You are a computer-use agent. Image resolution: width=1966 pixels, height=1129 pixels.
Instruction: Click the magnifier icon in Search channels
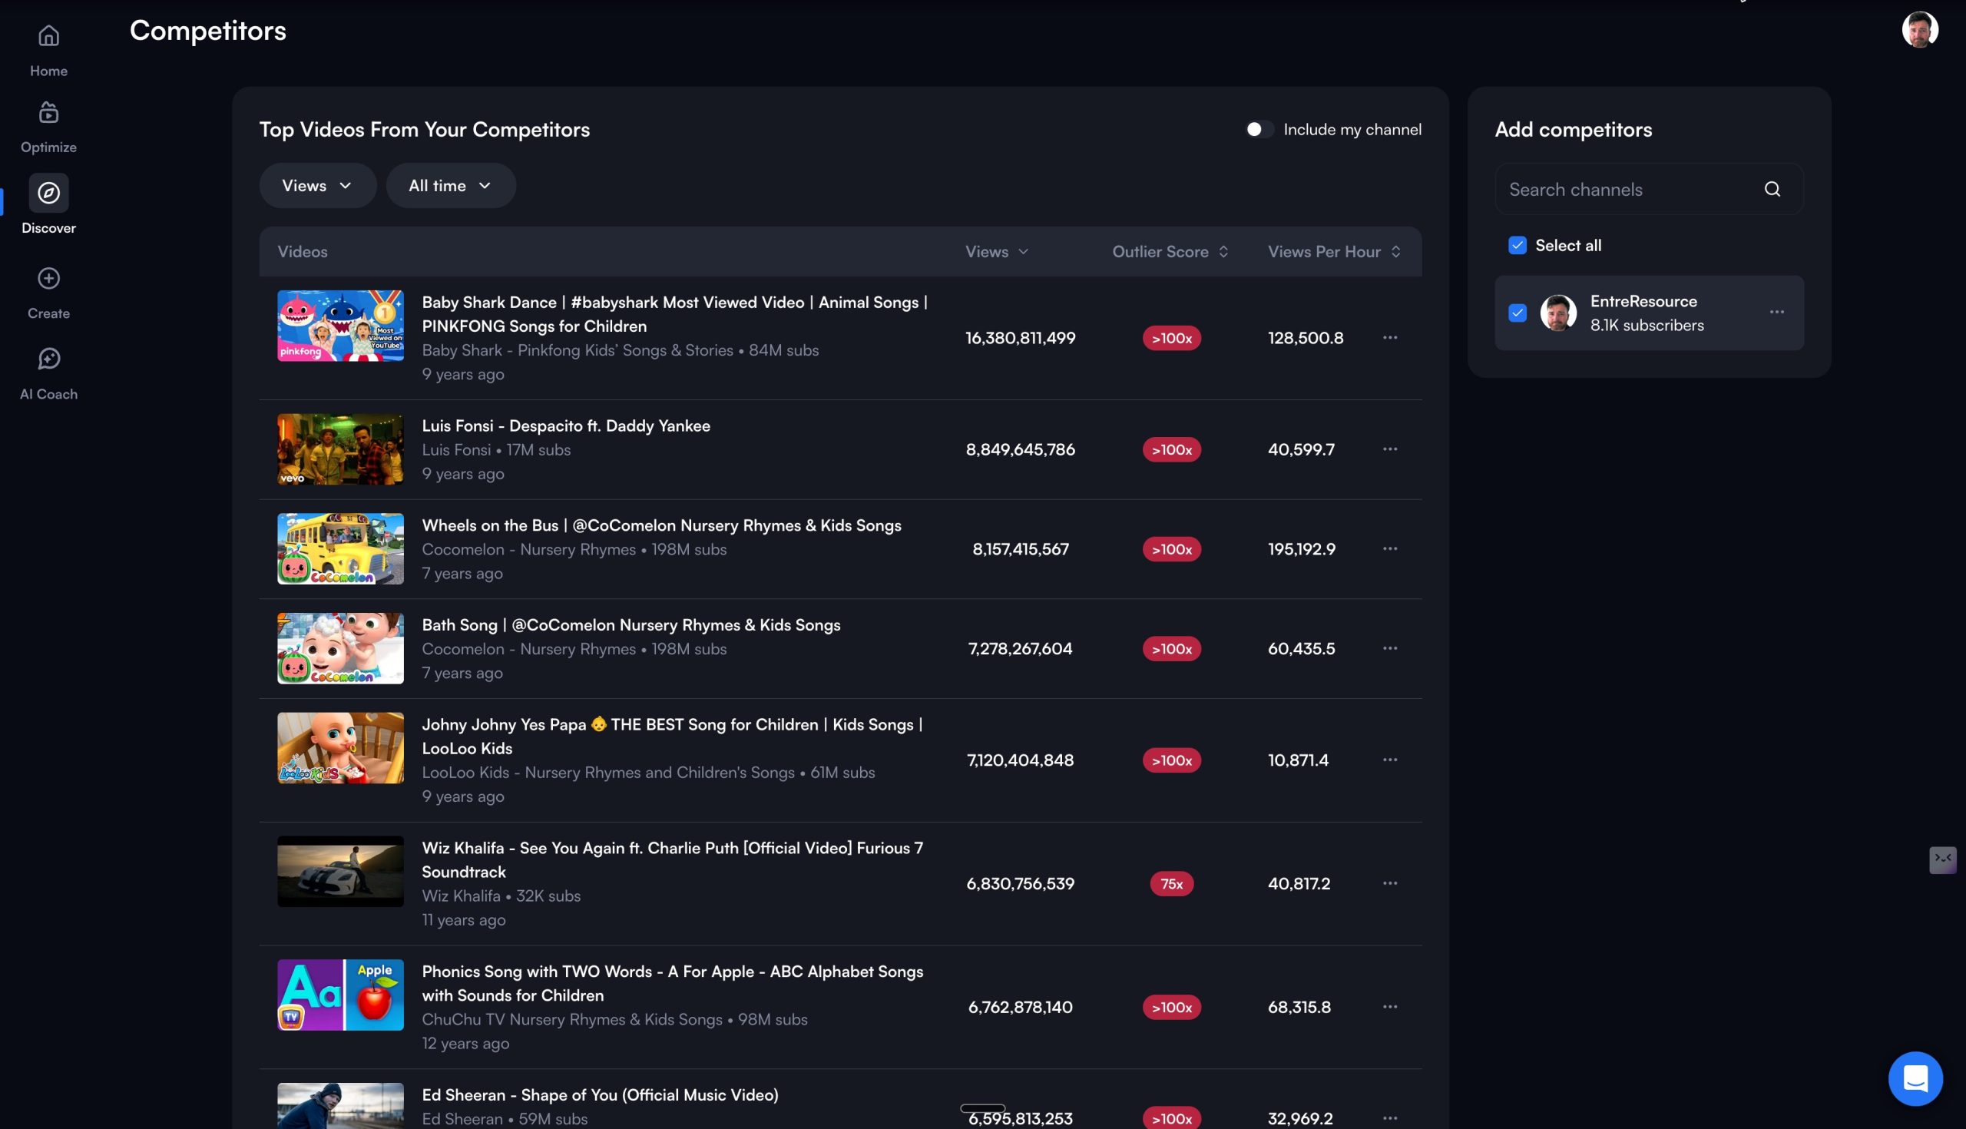click(x=1773, y=188)
